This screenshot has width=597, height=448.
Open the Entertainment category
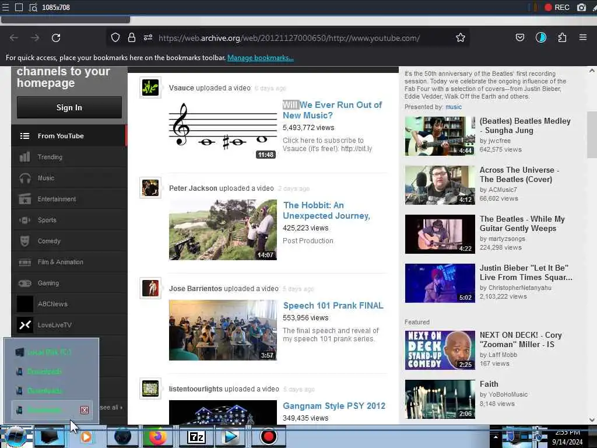click(69, 199)
